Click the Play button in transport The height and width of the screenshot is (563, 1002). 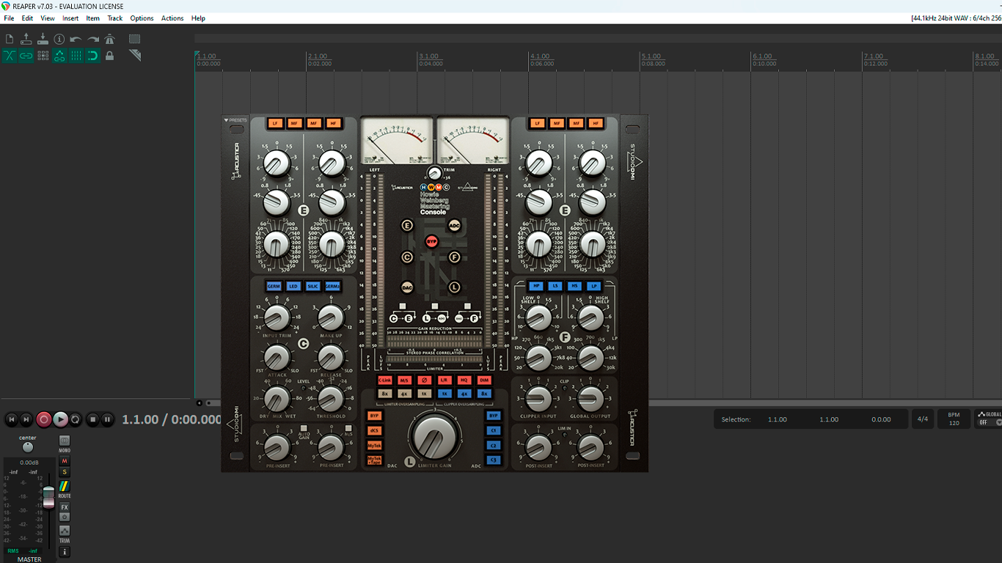[x=60, y=419]
